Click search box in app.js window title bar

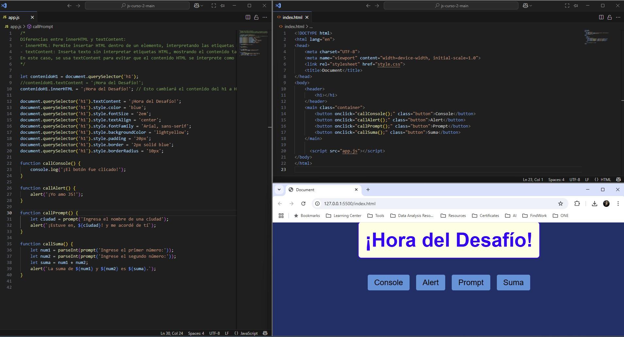coord(137,6)
